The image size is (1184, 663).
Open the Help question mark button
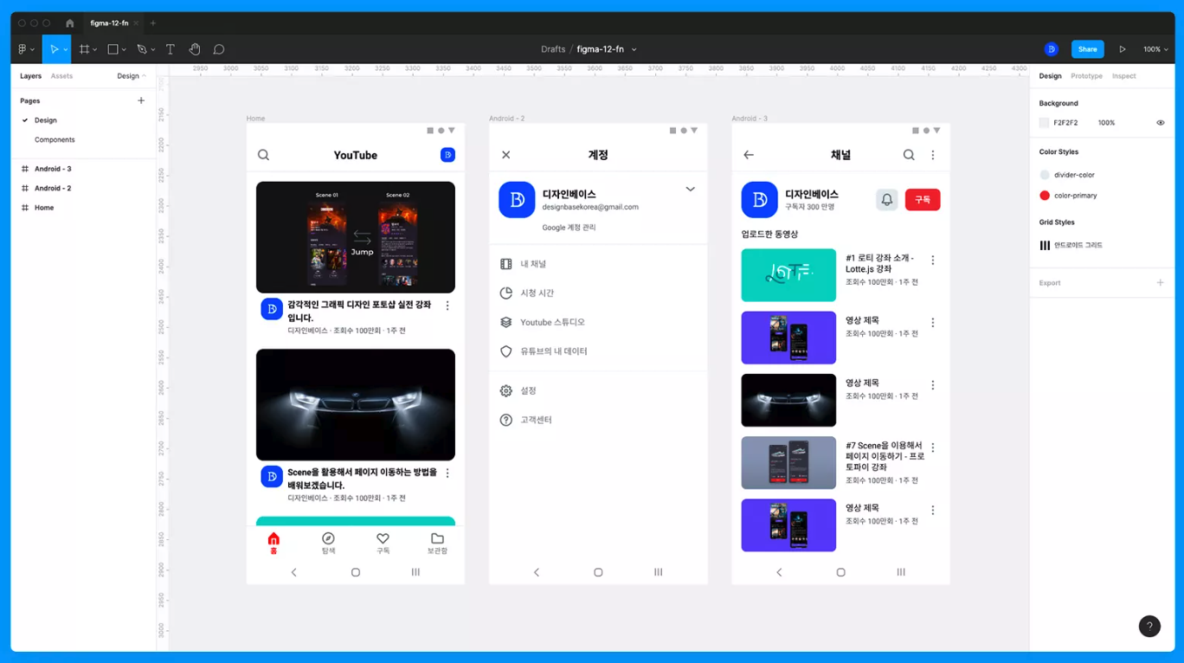[x=1149, y=626]
